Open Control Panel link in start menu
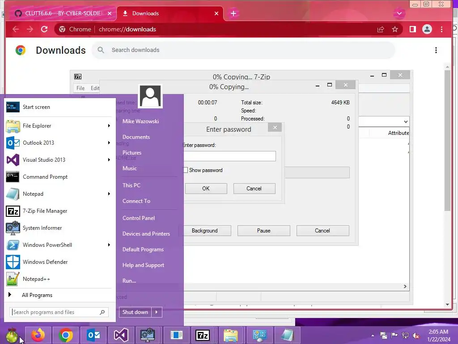458x344 pixels. click(139, 218)
